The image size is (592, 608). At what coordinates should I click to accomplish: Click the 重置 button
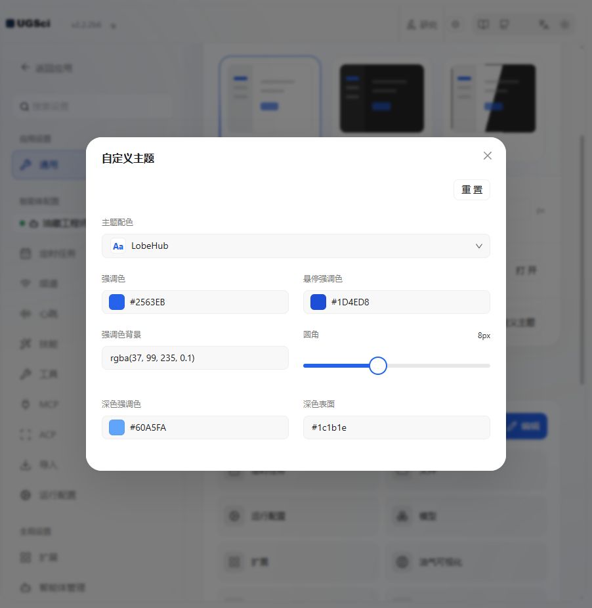(x=471, y=190)
